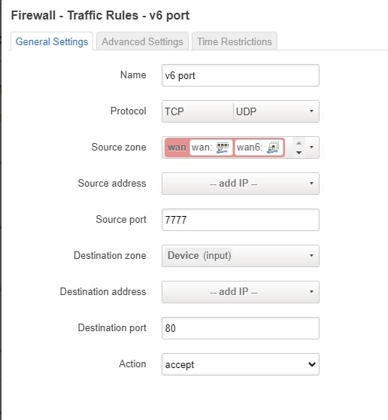Image resolution: width=388 pixels, height=420 pixels.
Task: Click the Name input field
Action: pos(241,75)
